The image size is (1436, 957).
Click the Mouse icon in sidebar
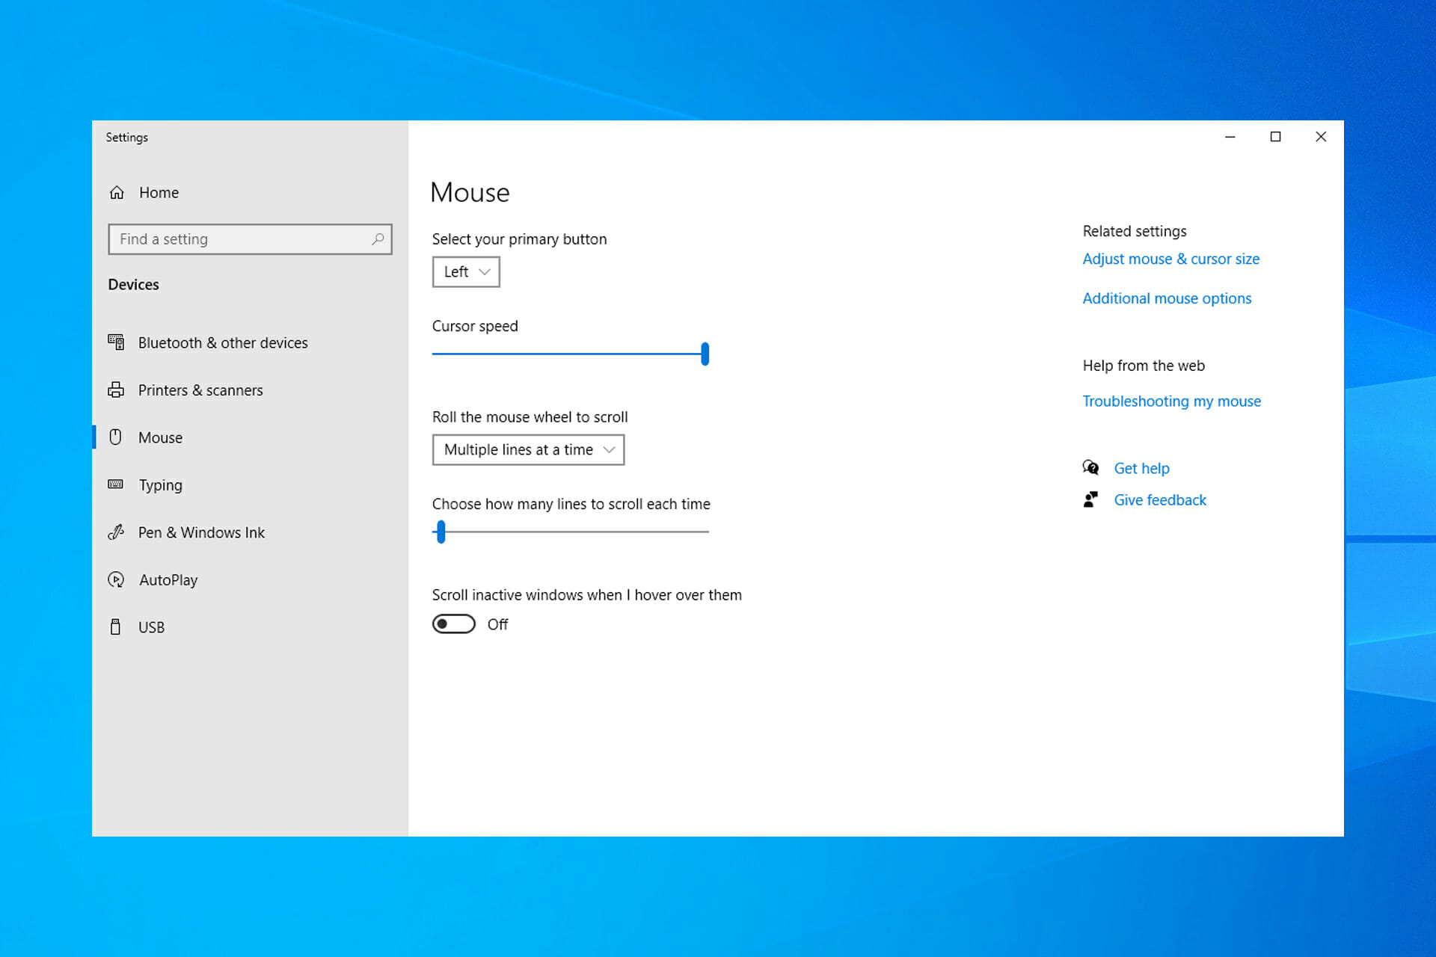pyautogui.click(x=115, y=437)
